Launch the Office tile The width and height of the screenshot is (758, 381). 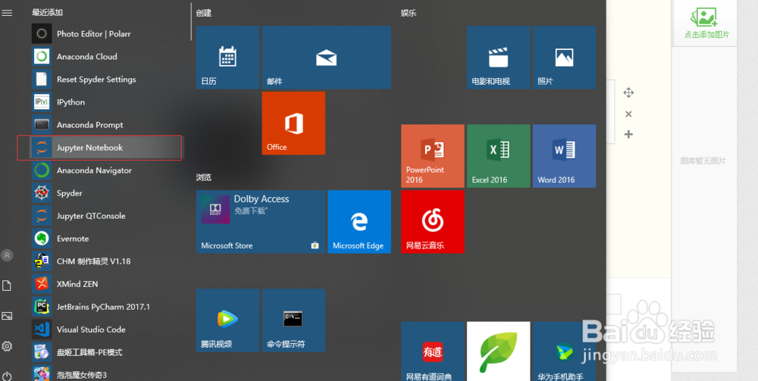pos(293,123)
